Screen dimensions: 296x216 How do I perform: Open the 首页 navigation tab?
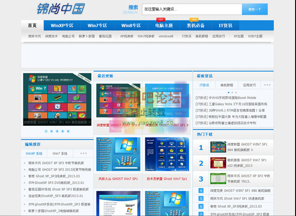click(32, 26)
